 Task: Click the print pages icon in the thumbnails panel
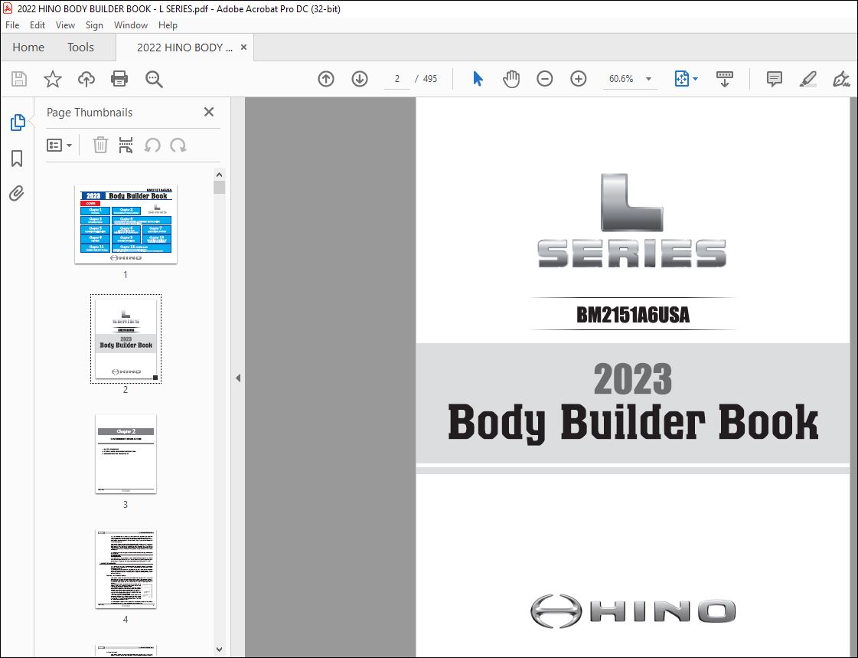[x=126, y=145]
